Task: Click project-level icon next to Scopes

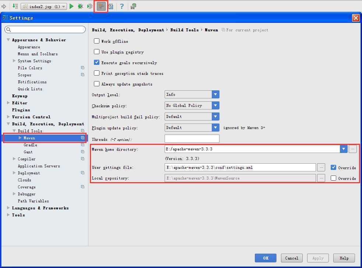Action: [82, 74]
